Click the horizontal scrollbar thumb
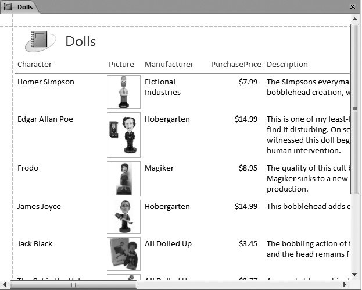 73,285
